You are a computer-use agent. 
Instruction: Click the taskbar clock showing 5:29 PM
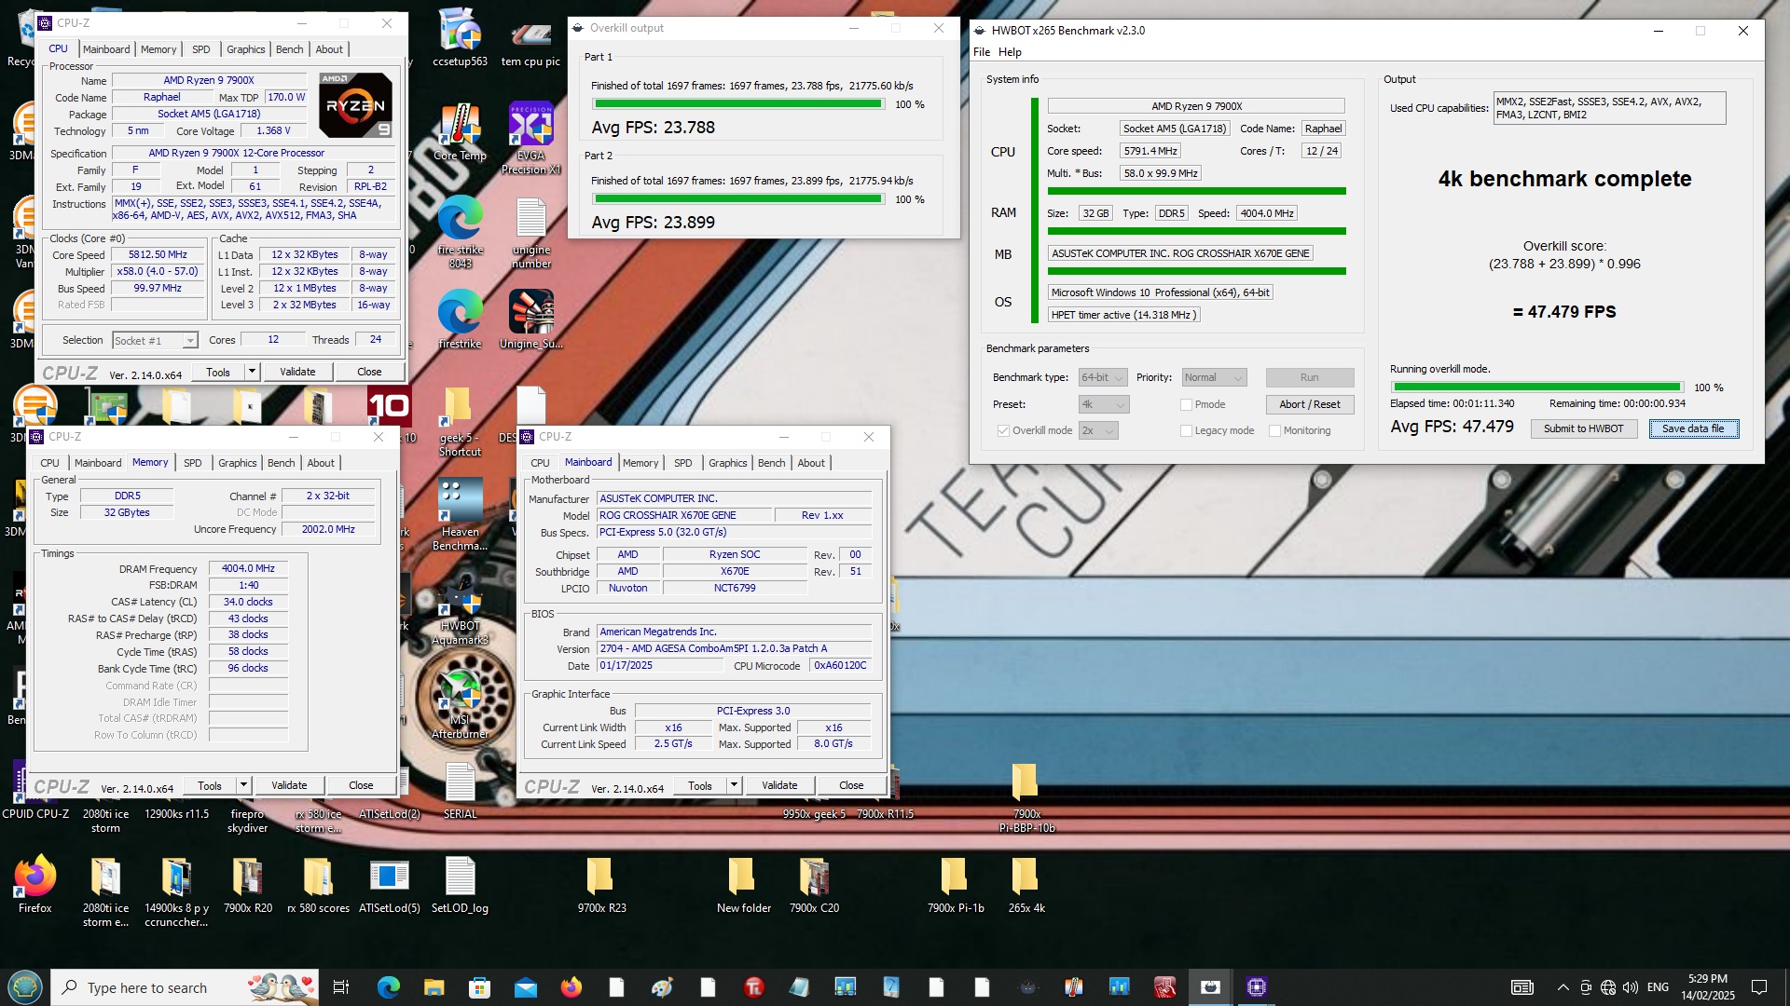tap(1707, 987)
